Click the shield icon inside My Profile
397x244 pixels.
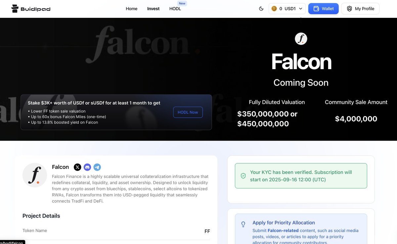pos(349,9)
